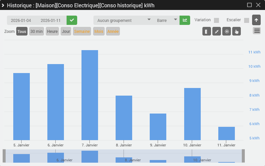The width and height of the screenshot is (265, 166).
Task: Click the 10 kWh axis label
Action: (x=254, y=66)
